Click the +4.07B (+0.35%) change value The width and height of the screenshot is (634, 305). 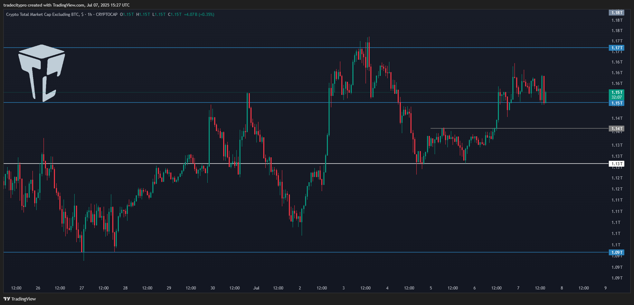point(199,14)
